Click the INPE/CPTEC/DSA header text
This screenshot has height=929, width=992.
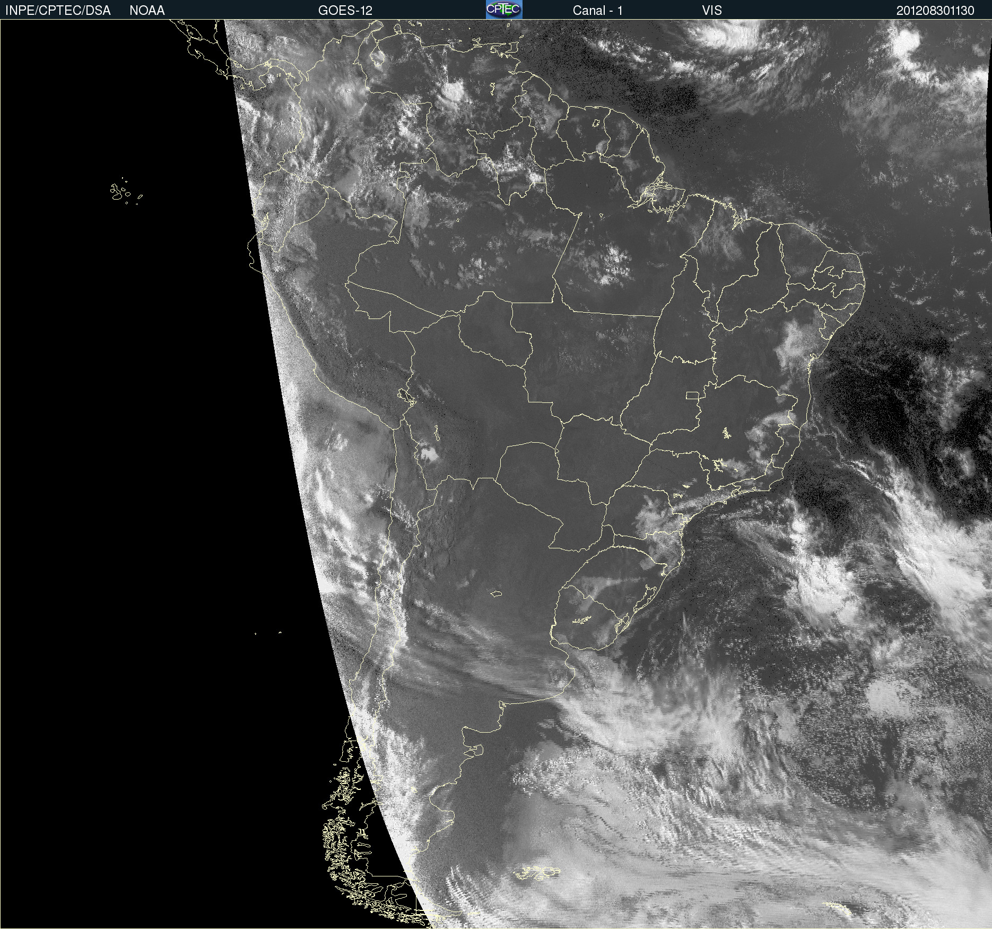click(58, 11)
